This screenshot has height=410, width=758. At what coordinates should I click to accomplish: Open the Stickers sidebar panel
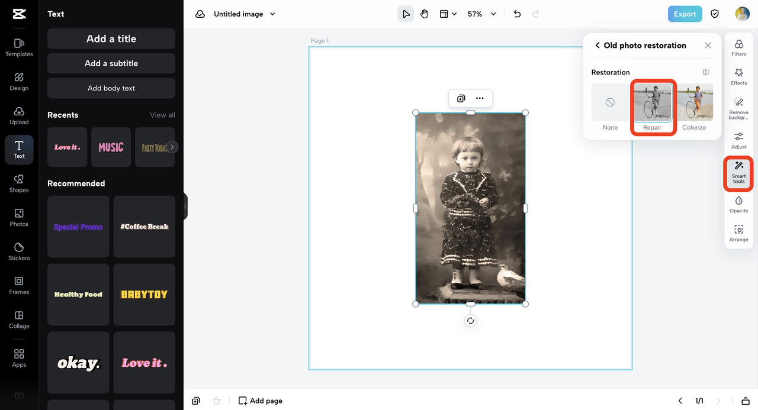pyautogui.click(x=19, y=251)
